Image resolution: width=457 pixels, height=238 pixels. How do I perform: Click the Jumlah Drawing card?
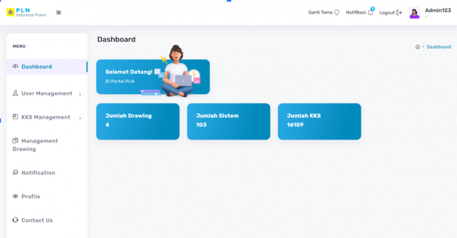tap(138, 121)
